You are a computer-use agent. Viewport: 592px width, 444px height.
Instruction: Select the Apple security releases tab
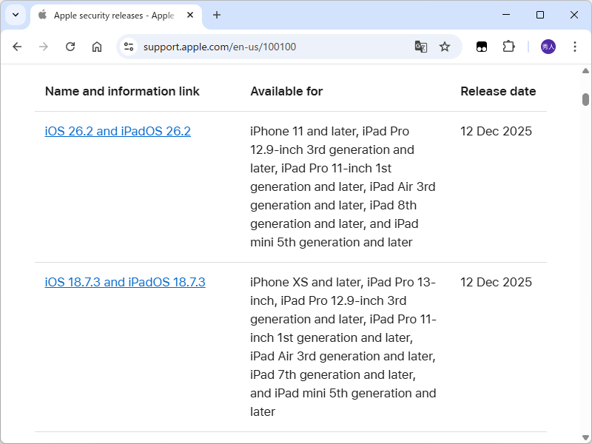(x=111, y=15)
